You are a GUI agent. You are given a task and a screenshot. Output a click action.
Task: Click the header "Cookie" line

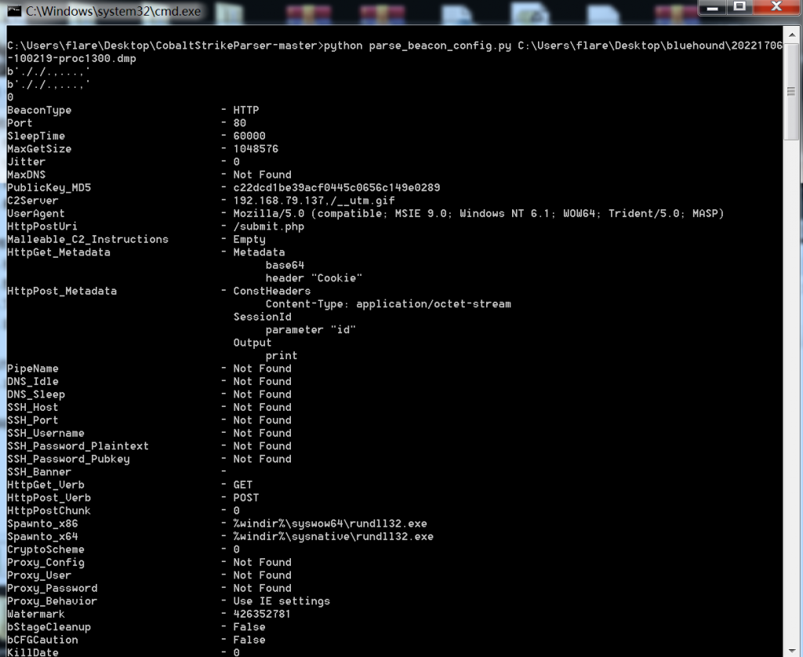[x=314, y=278]
